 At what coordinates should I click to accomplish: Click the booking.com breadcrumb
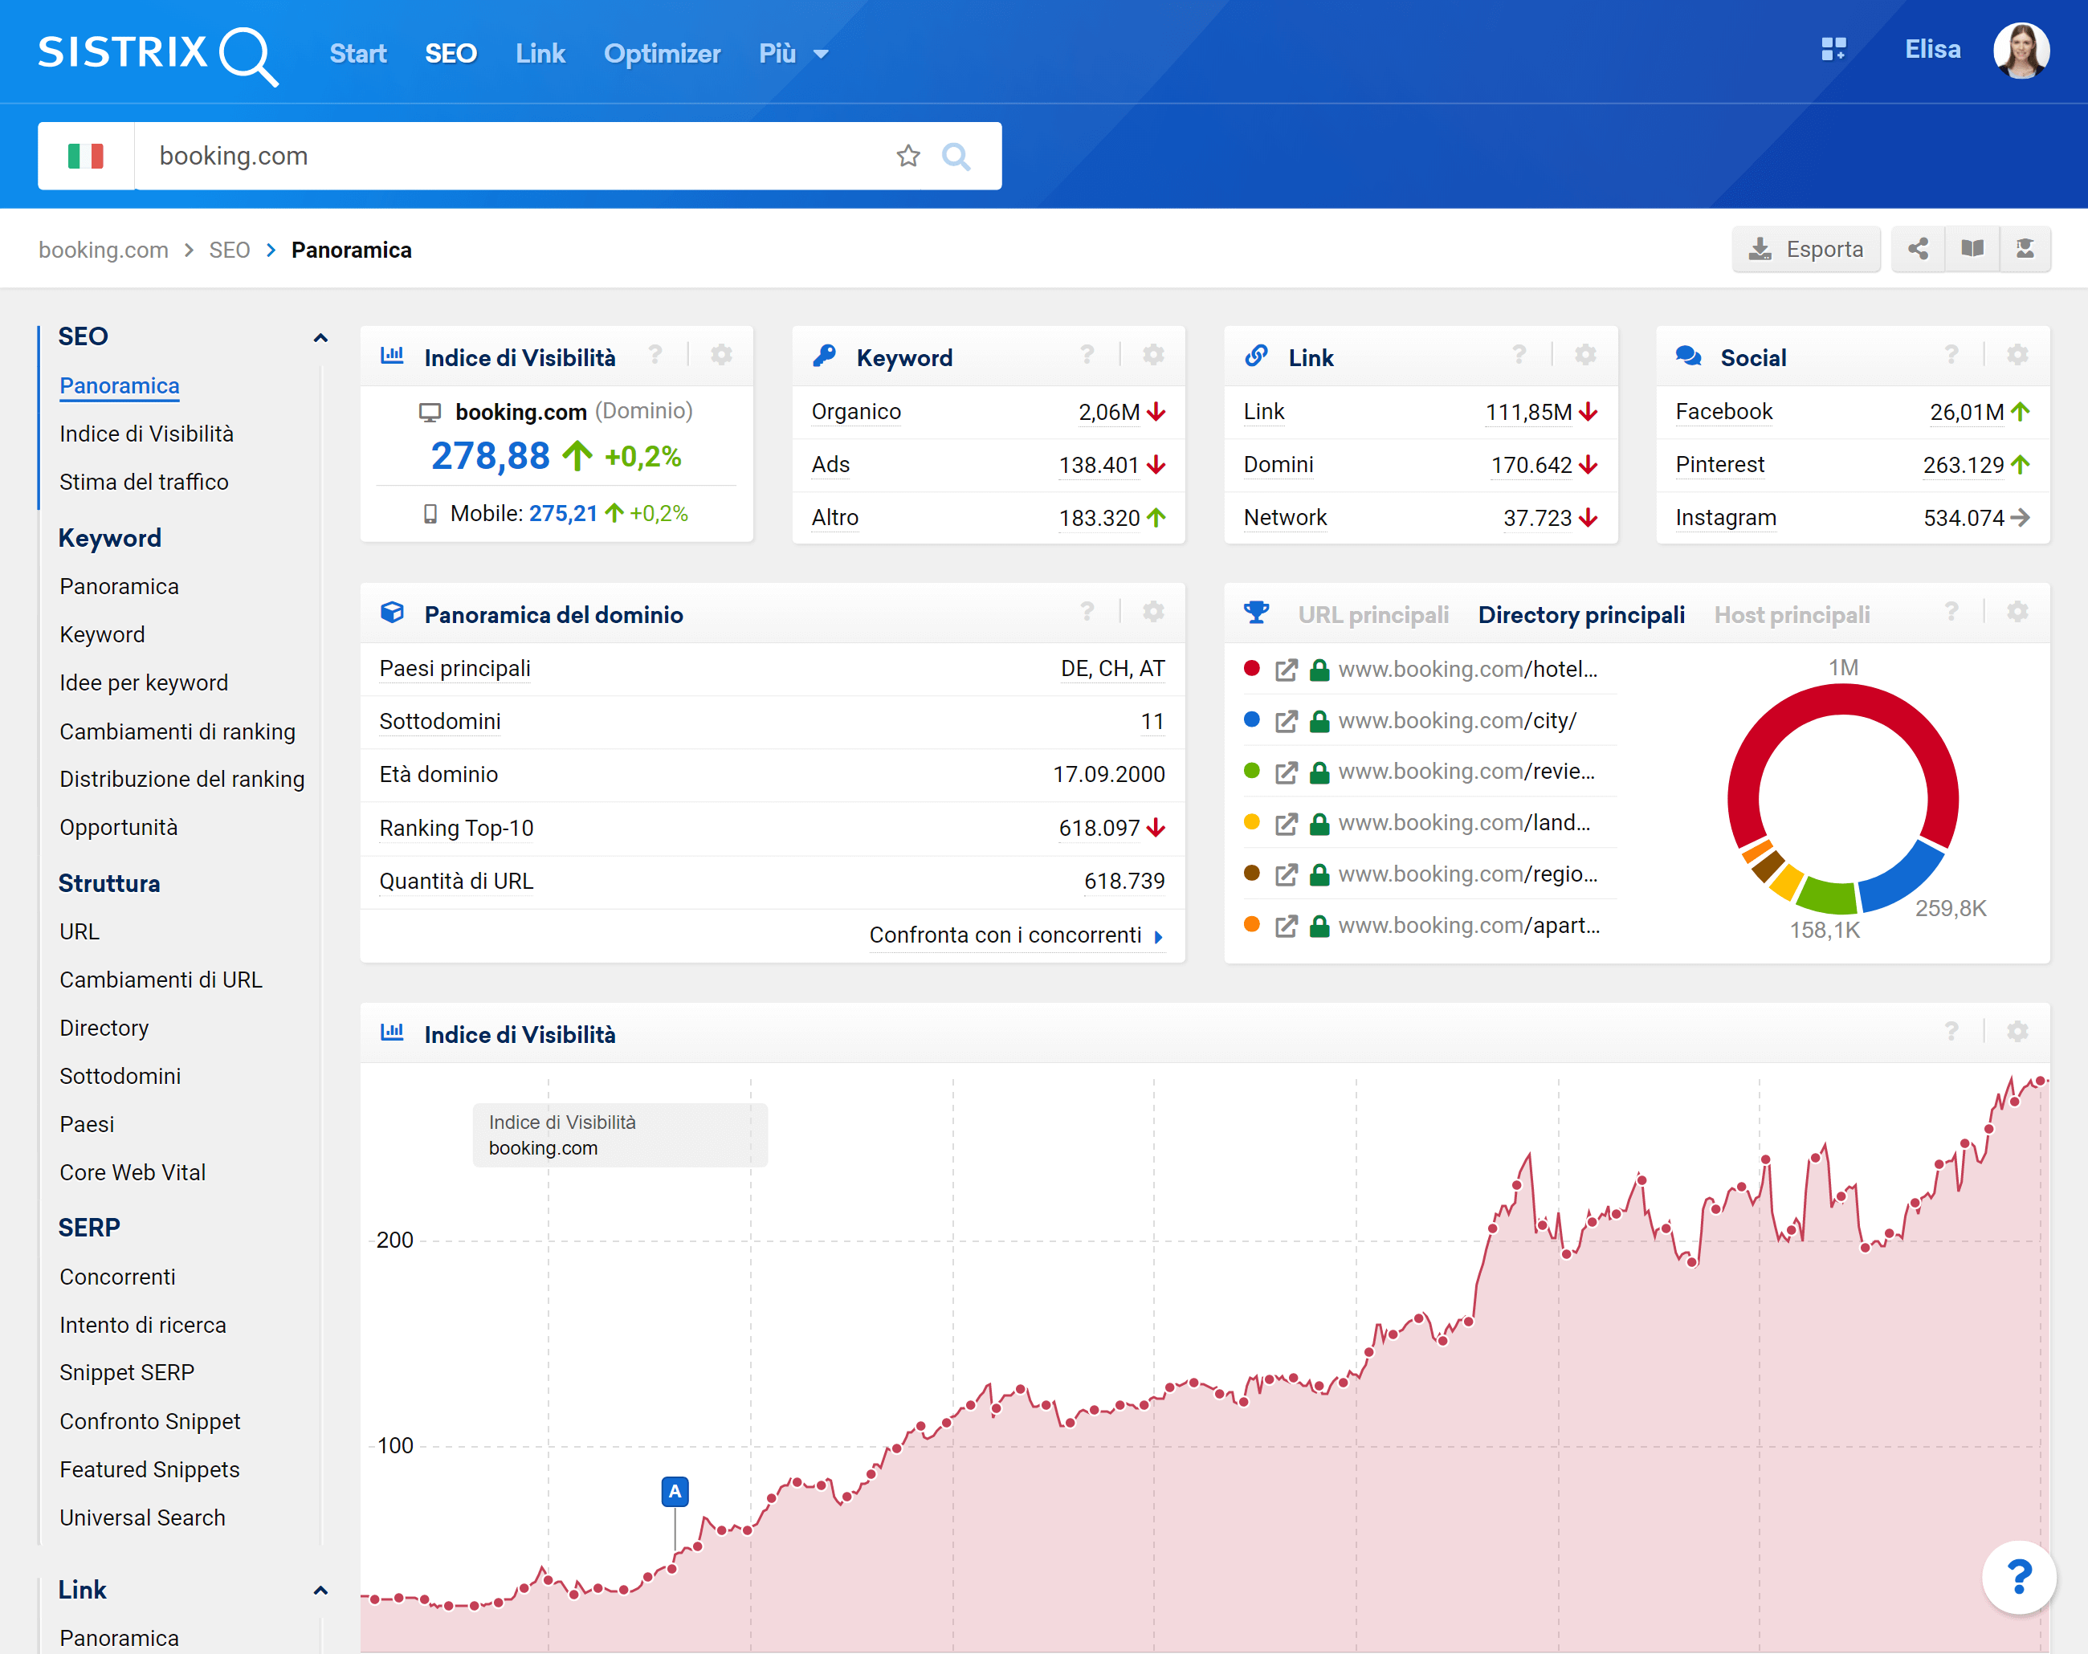(104, 250)
